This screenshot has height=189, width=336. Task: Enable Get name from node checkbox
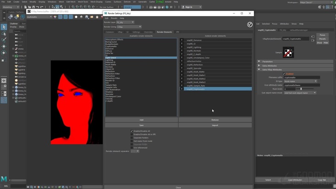pos(132,141)
